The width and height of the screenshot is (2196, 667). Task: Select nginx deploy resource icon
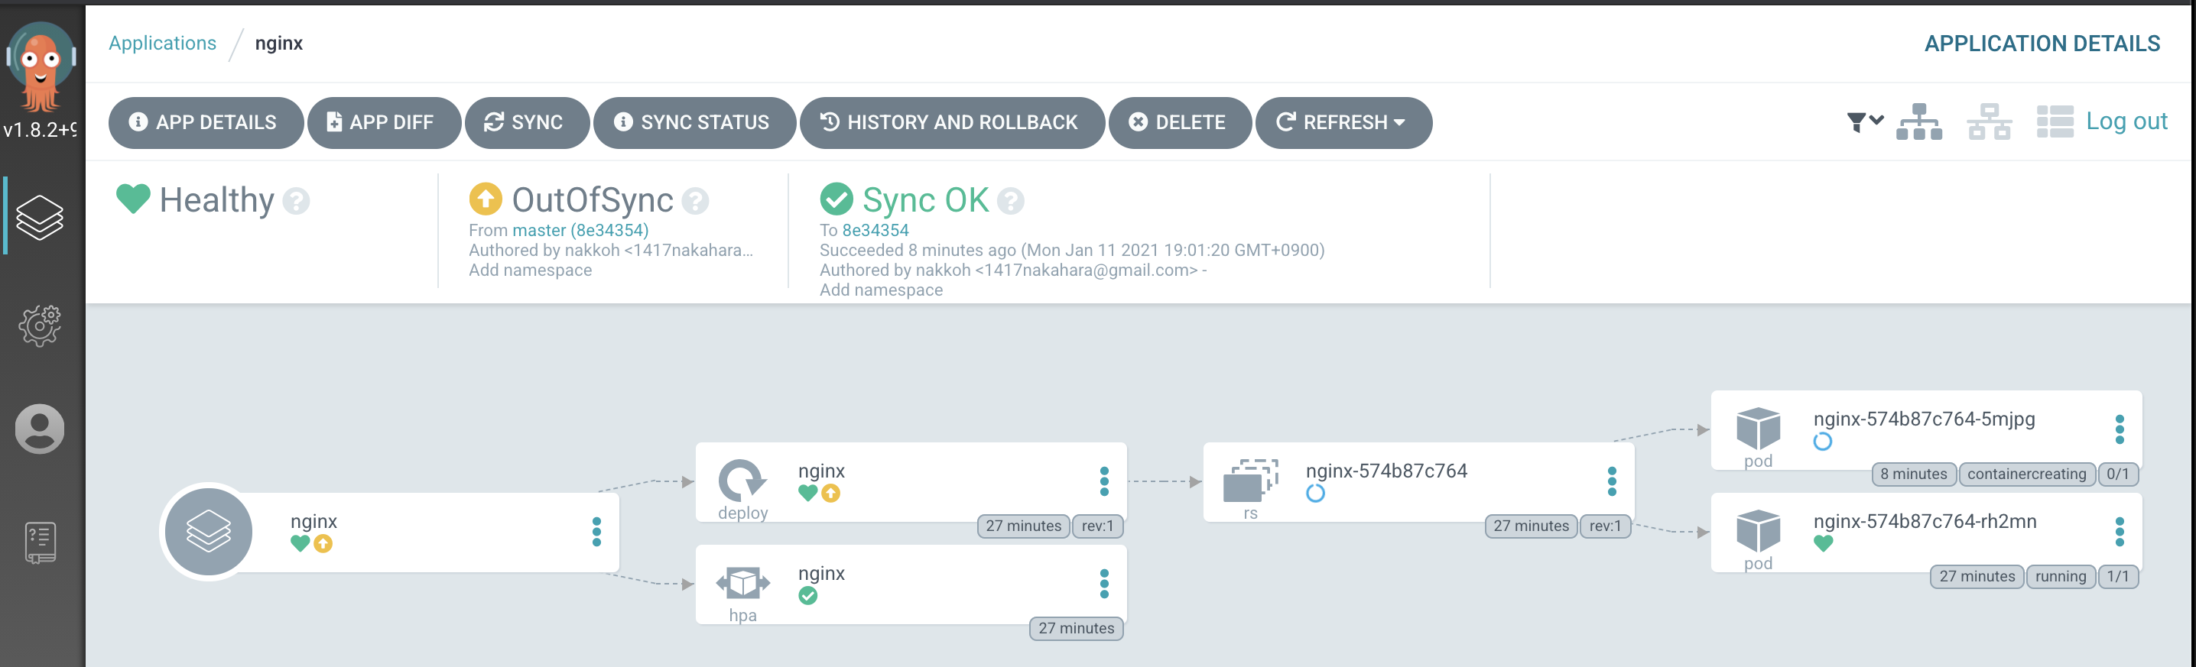(x=742, y=480)
